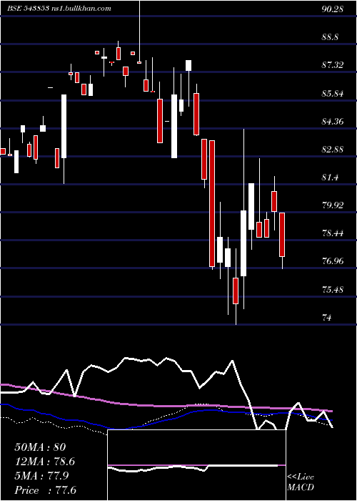This screenshot has width=357, height=501.
Task: Click the 87.32 price axis label
Action: [332, 66]
